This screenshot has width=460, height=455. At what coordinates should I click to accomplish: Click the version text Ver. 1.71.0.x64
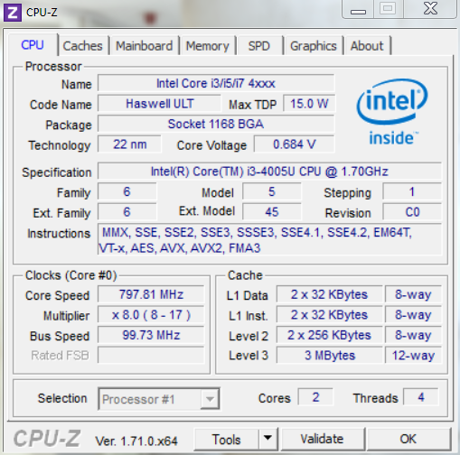coord(136,441)
